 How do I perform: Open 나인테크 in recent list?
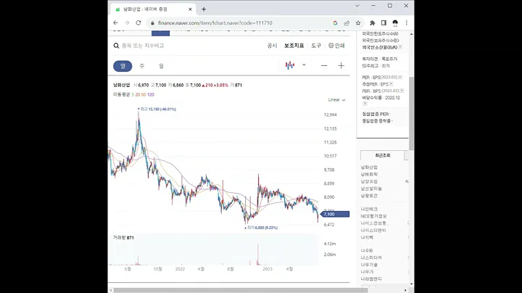coord(369,209)
